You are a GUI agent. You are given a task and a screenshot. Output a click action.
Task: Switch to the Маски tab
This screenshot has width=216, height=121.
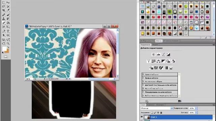pyautogui.click(x=155, y=45)
